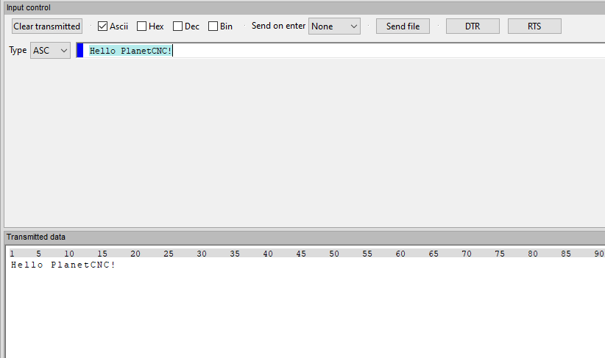This screenshot has width=605, height=358.
Task: Tick the Dec checkbox
Action: pos(178,26)
